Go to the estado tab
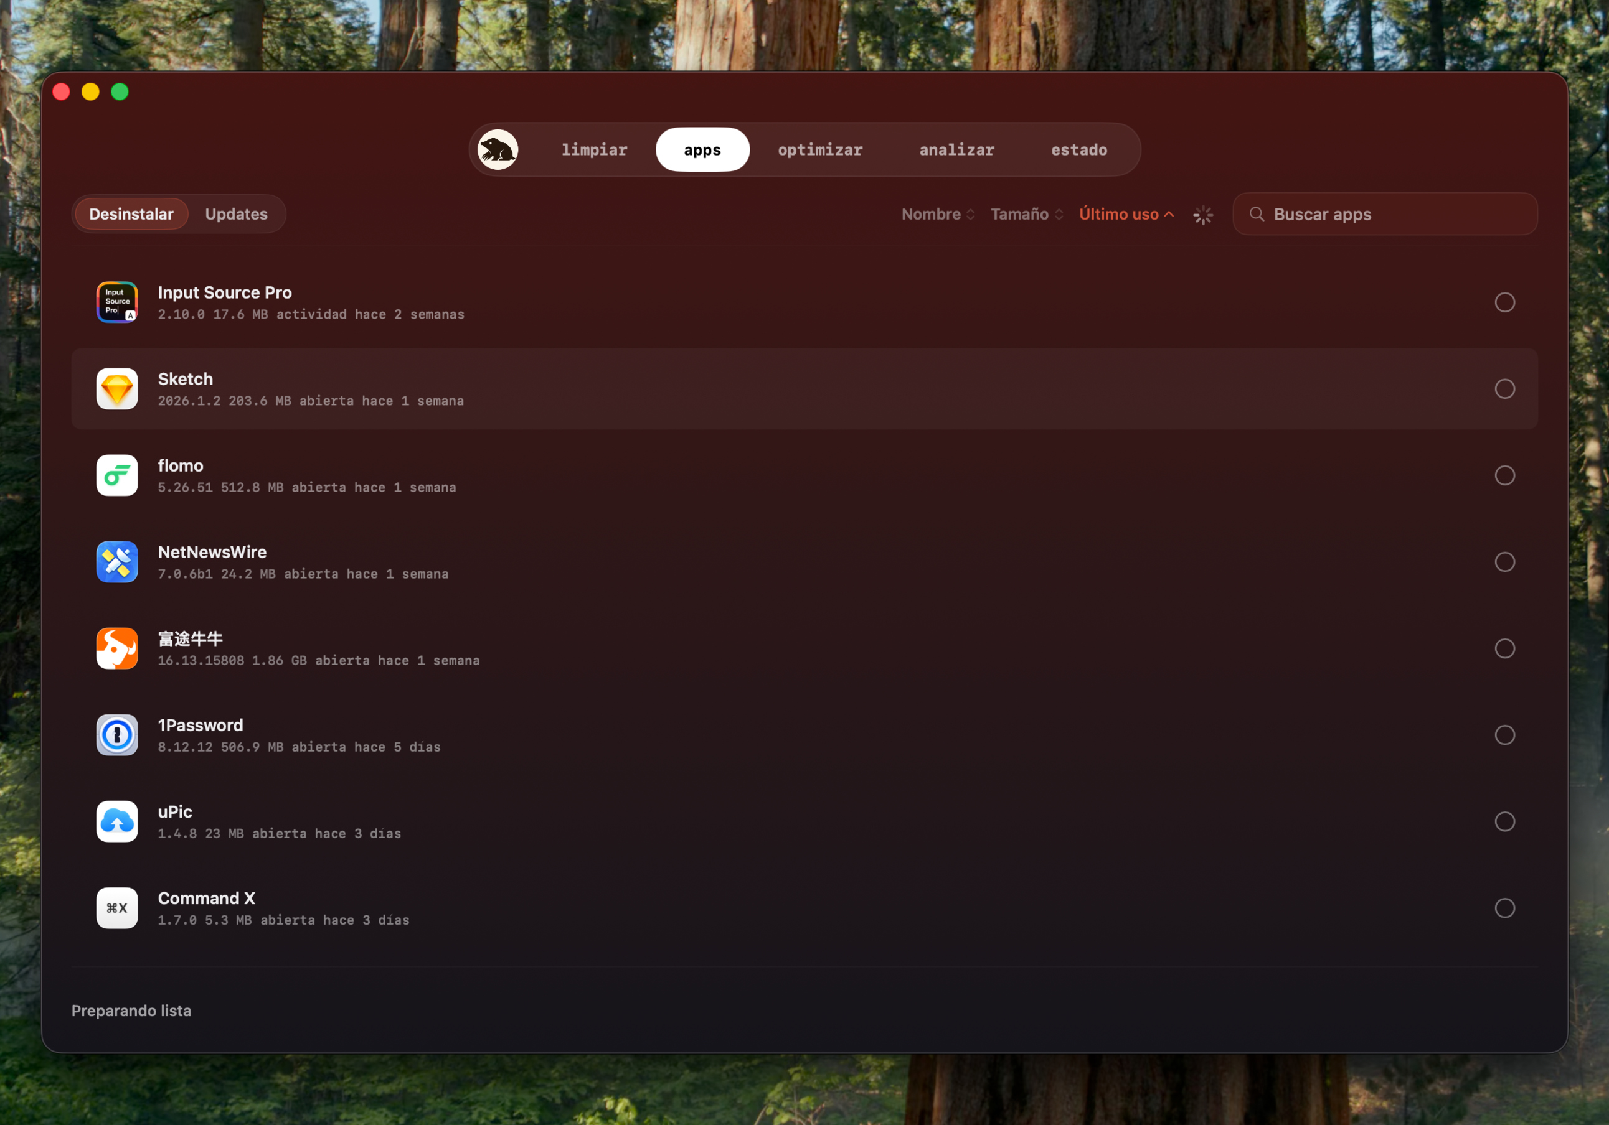The height and width of the screenshot is (1125, 1609). click(x=1079, y=150)
